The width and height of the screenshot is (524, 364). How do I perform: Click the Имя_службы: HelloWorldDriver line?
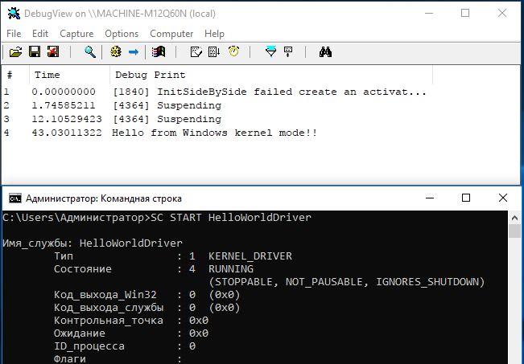point(93,243)
